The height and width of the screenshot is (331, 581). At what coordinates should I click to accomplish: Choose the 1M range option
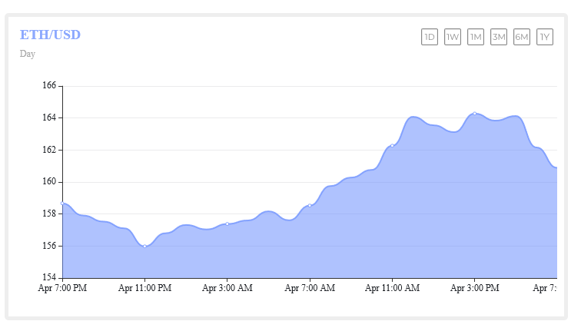[476, 37]
